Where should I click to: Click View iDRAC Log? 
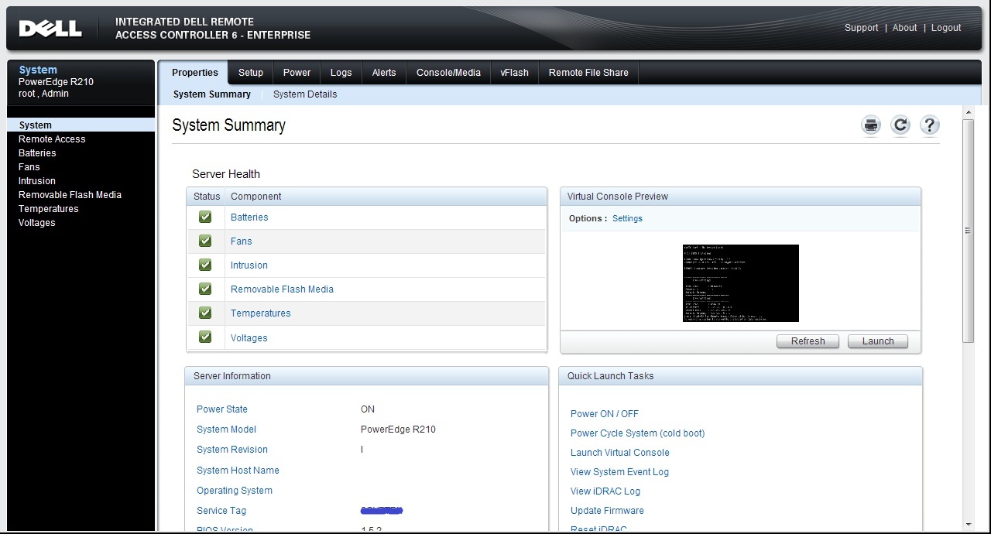pos(605,491)
